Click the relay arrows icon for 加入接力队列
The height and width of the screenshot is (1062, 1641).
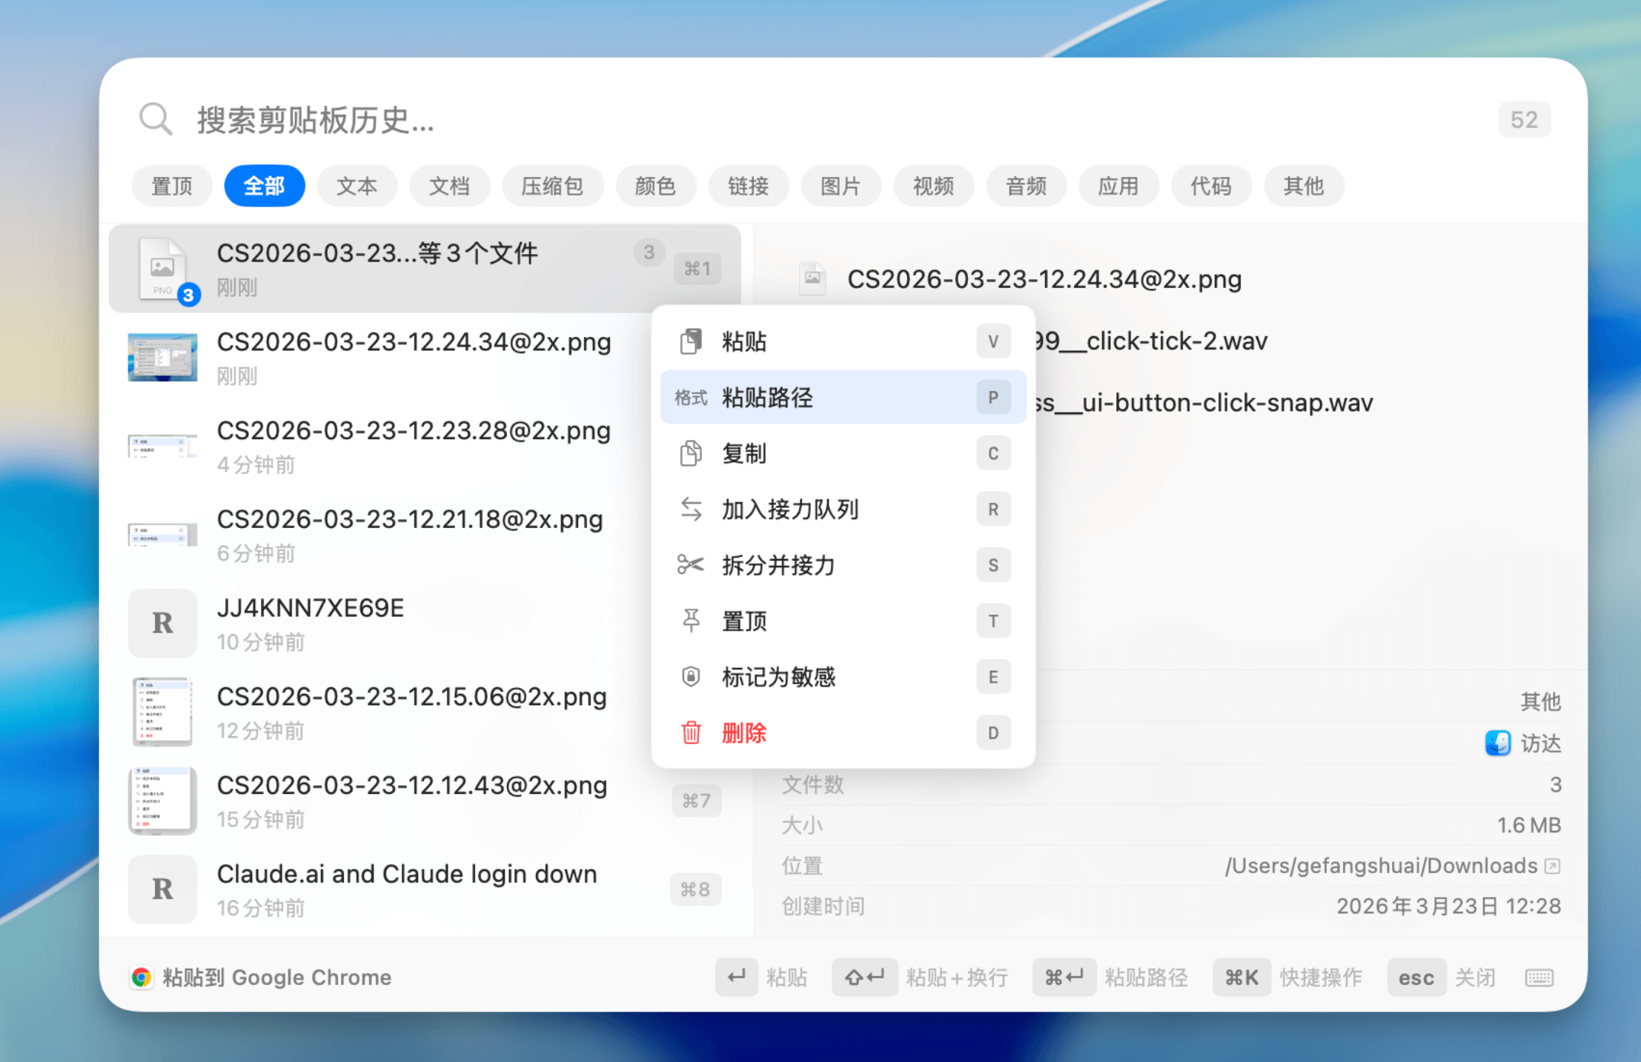coord(691,509)
